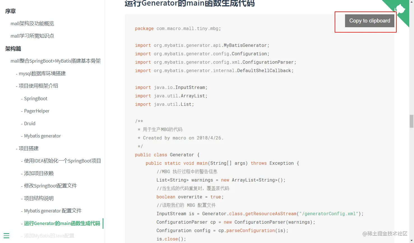Open the 项目结构说明 subsection
This screenshot has height=243, width=414.
(x=39, y=198)
